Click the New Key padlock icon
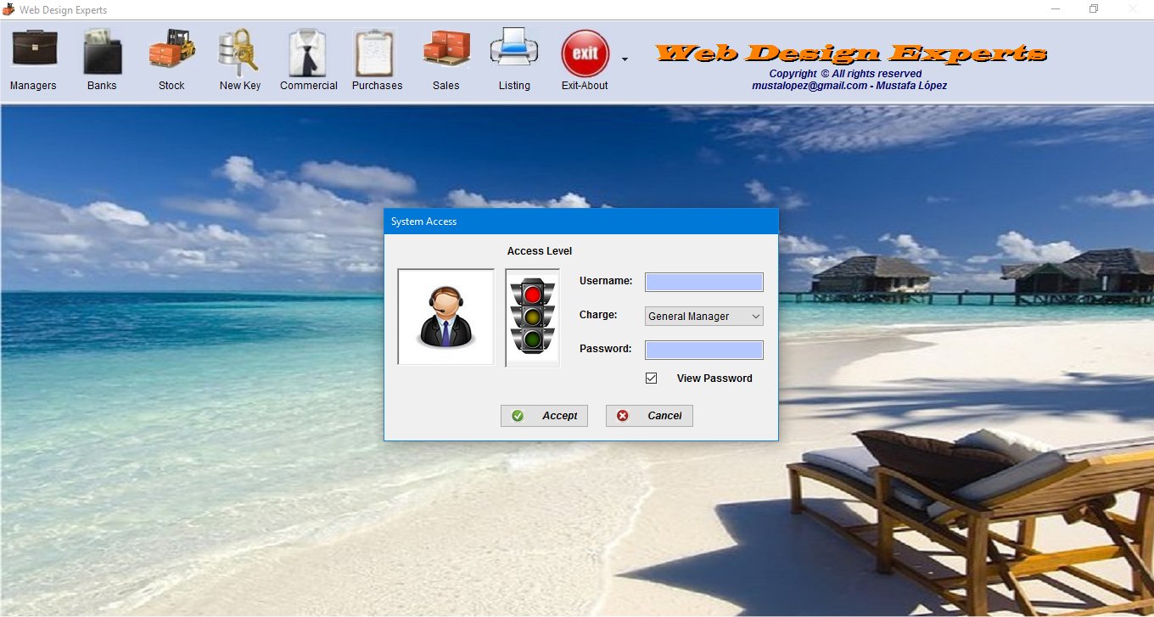 coord(238,51)
